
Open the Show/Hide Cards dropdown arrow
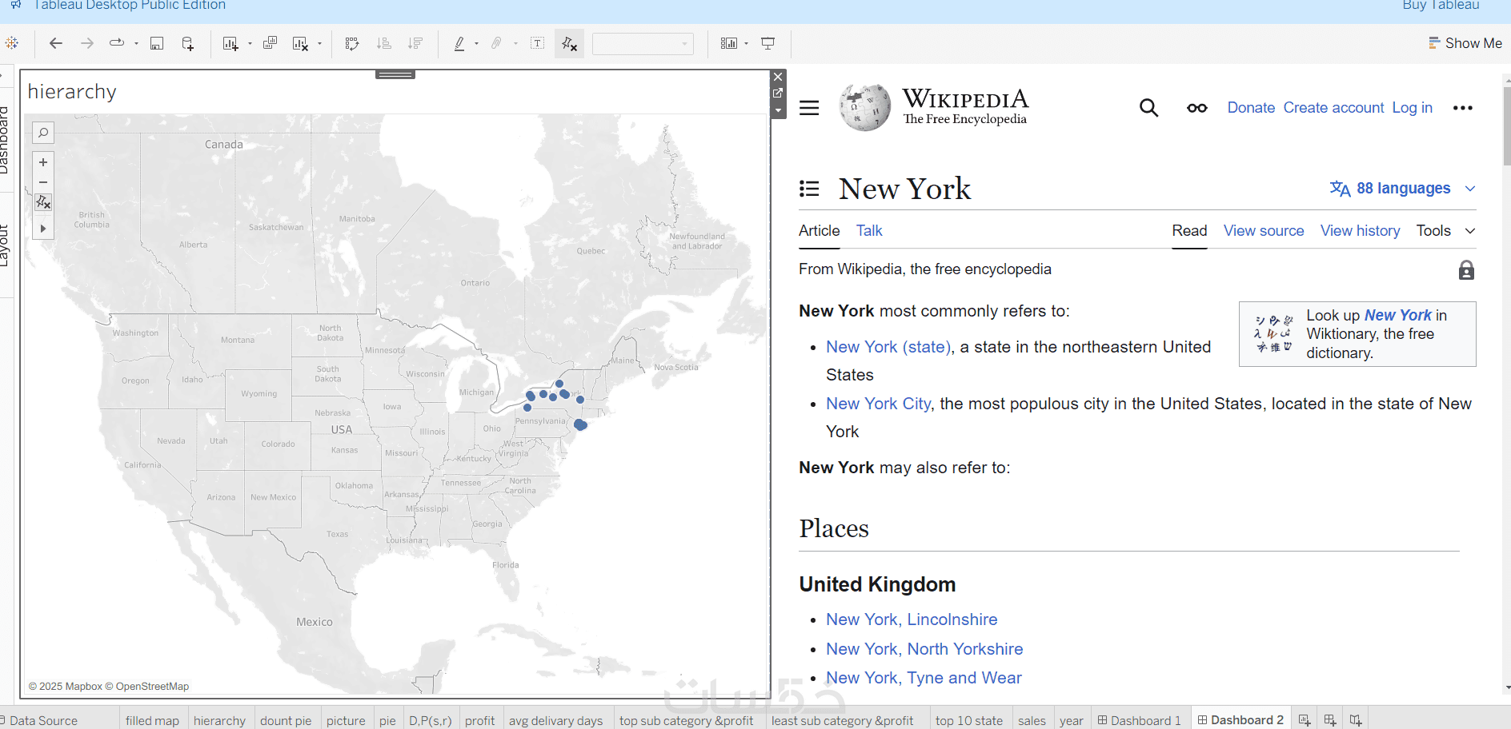[747, 44]
